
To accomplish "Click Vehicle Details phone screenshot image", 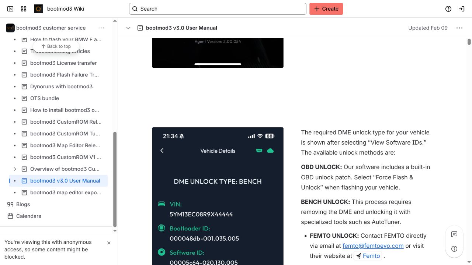I will (x=218, y=196).
